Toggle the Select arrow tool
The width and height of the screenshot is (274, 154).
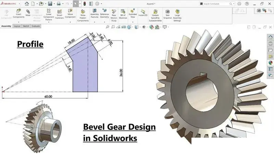[x=76, y=4]
